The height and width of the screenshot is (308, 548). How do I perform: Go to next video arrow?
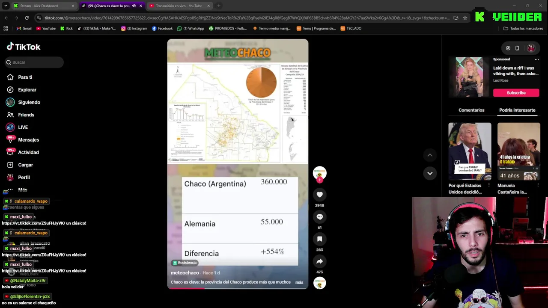pos(430,173)
